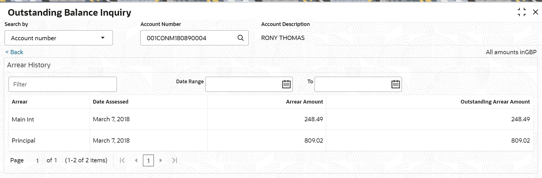Expand the Search by dropdown
Image resolution: width=542 pixels, height=178 pixels.
pyautogui.click(x=103, y=38)
